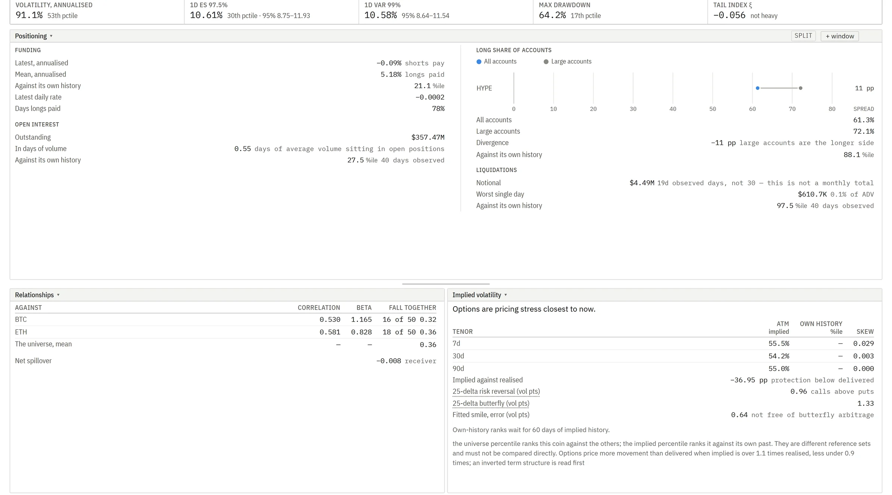The width and height of the screenshot is (892, 495).
Task: Select the BTC row in Relationships
Action: point(226,320)
